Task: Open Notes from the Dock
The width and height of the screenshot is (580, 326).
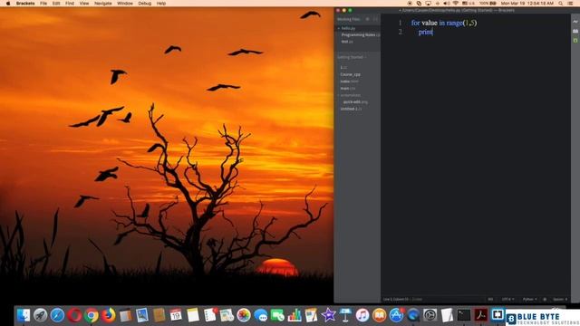Action: (193, 315)
